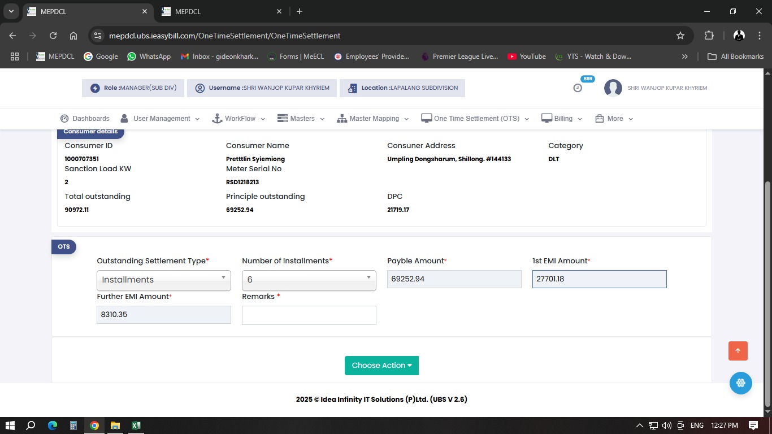Click SHRI WANJOP KUPAR KHYRIEM profile name

click(667, 88)
